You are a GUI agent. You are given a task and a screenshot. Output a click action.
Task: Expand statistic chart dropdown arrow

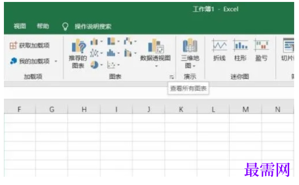point(119,53)
